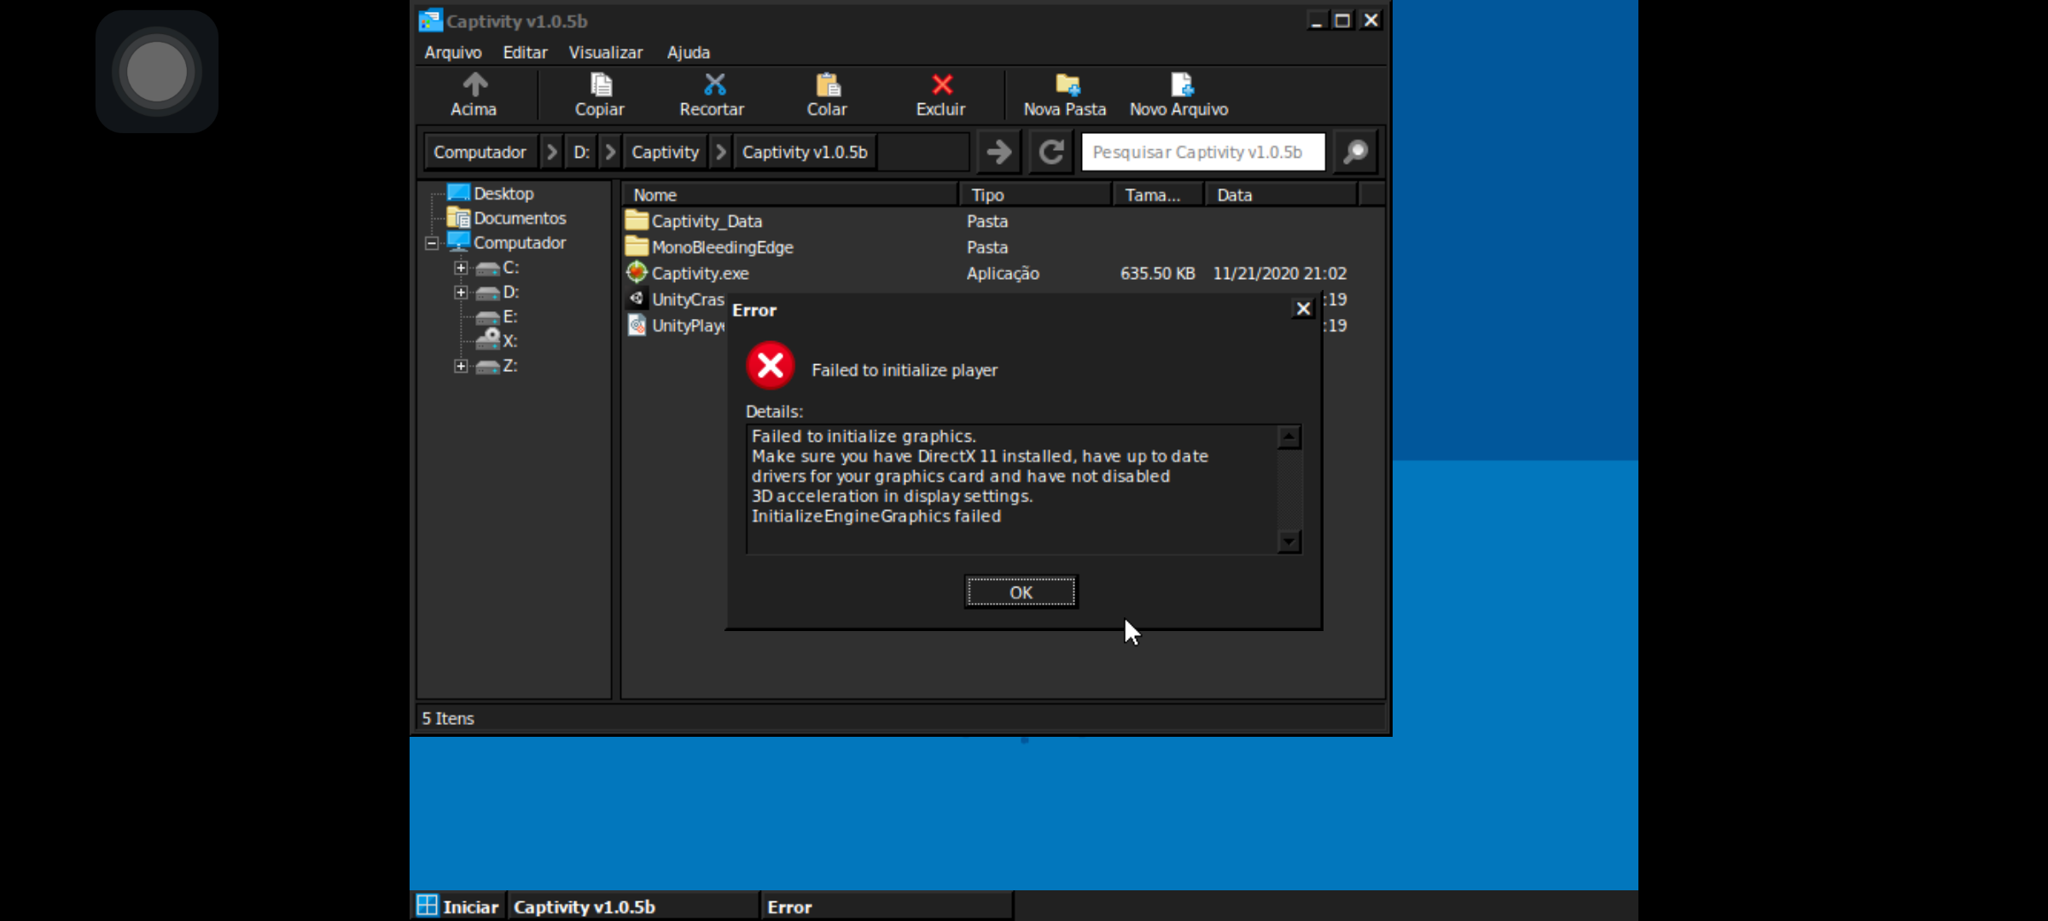Select the Captivity_Data folder icon
The width and height of the screenshot is (2048, 921).
[x=637, y=221]
